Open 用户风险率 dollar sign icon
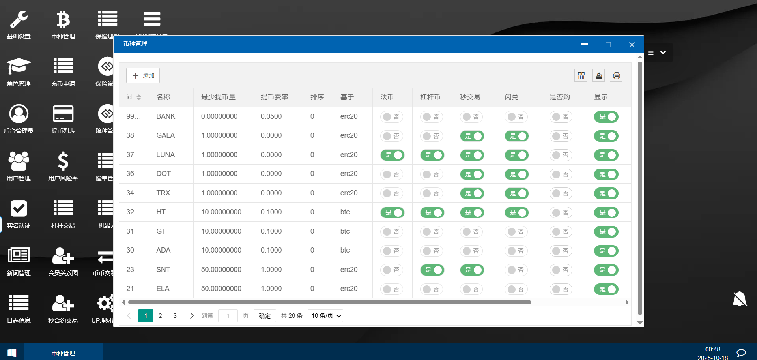 [x=63, y=161]
